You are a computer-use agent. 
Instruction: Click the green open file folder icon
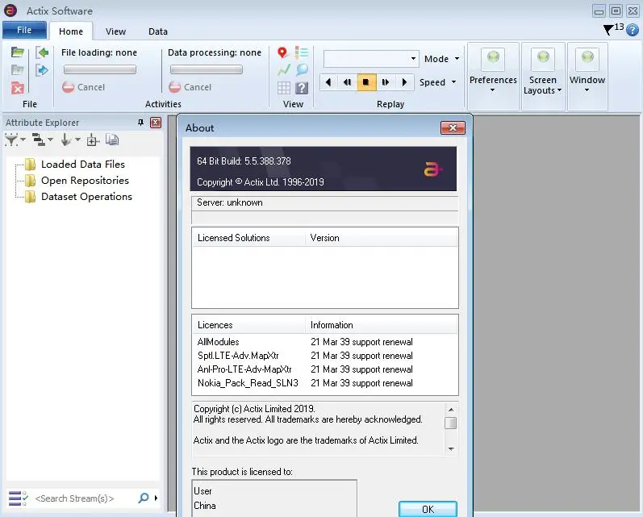click(18, 52)
